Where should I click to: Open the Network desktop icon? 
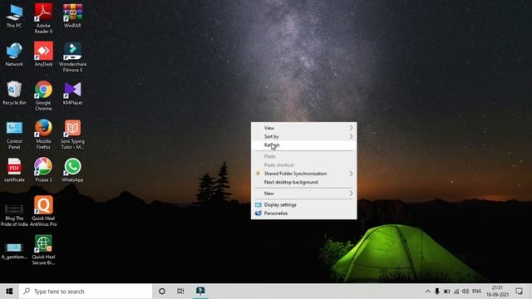14,54
